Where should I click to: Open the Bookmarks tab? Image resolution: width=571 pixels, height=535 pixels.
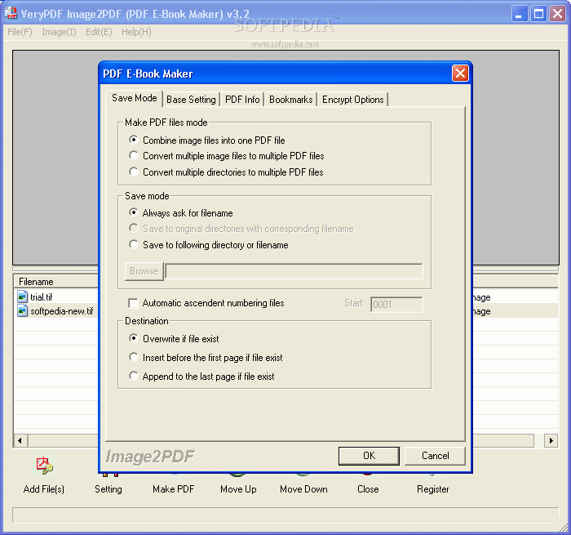point(291,100)
